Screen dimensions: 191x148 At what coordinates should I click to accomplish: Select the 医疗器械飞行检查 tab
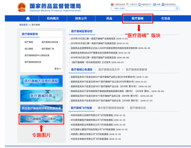tap(81, 108)
